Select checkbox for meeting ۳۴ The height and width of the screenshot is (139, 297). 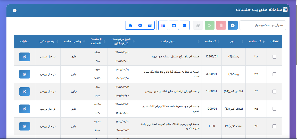click(274, 126)
